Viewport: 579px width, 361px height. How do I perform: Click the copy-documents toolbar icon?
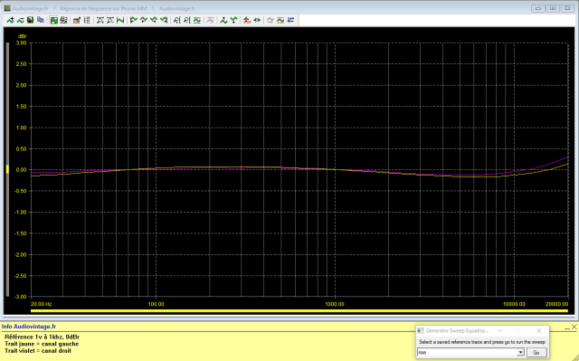(41, 20)
